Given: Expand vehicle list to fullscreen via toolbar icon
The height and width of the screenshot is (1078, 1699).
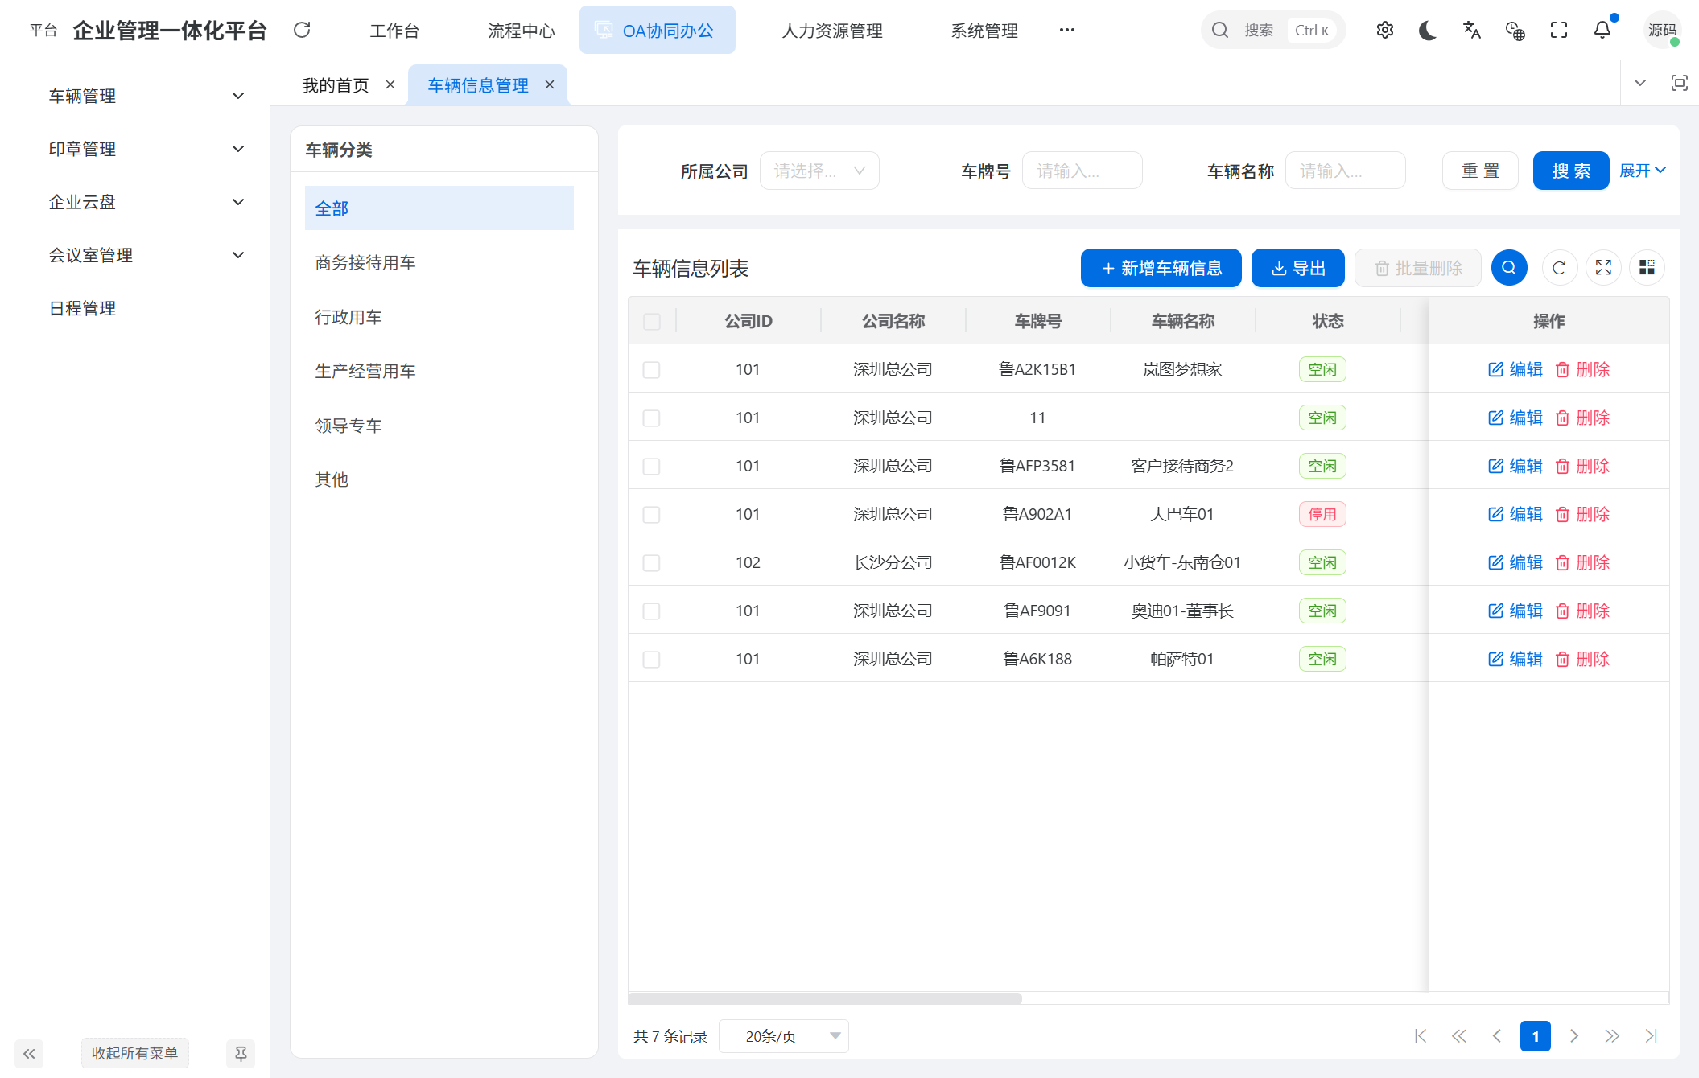Looking at the screenshot, I should point(1603,267).
